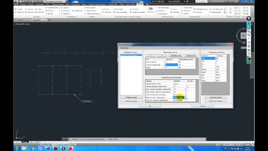Viewport: 268px width, 151px height.
Task: Click the Контур 1 label in drawing
Action: tap(88, 101)
